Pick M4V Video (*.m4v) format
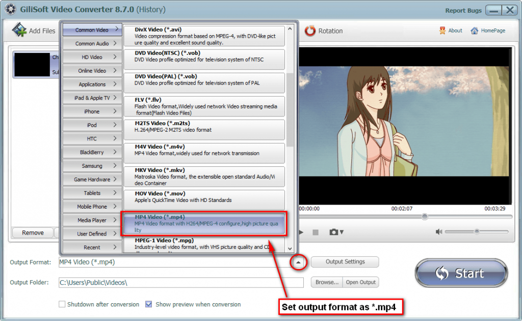This screenshot has height=321, width=522. pos(204,153)
